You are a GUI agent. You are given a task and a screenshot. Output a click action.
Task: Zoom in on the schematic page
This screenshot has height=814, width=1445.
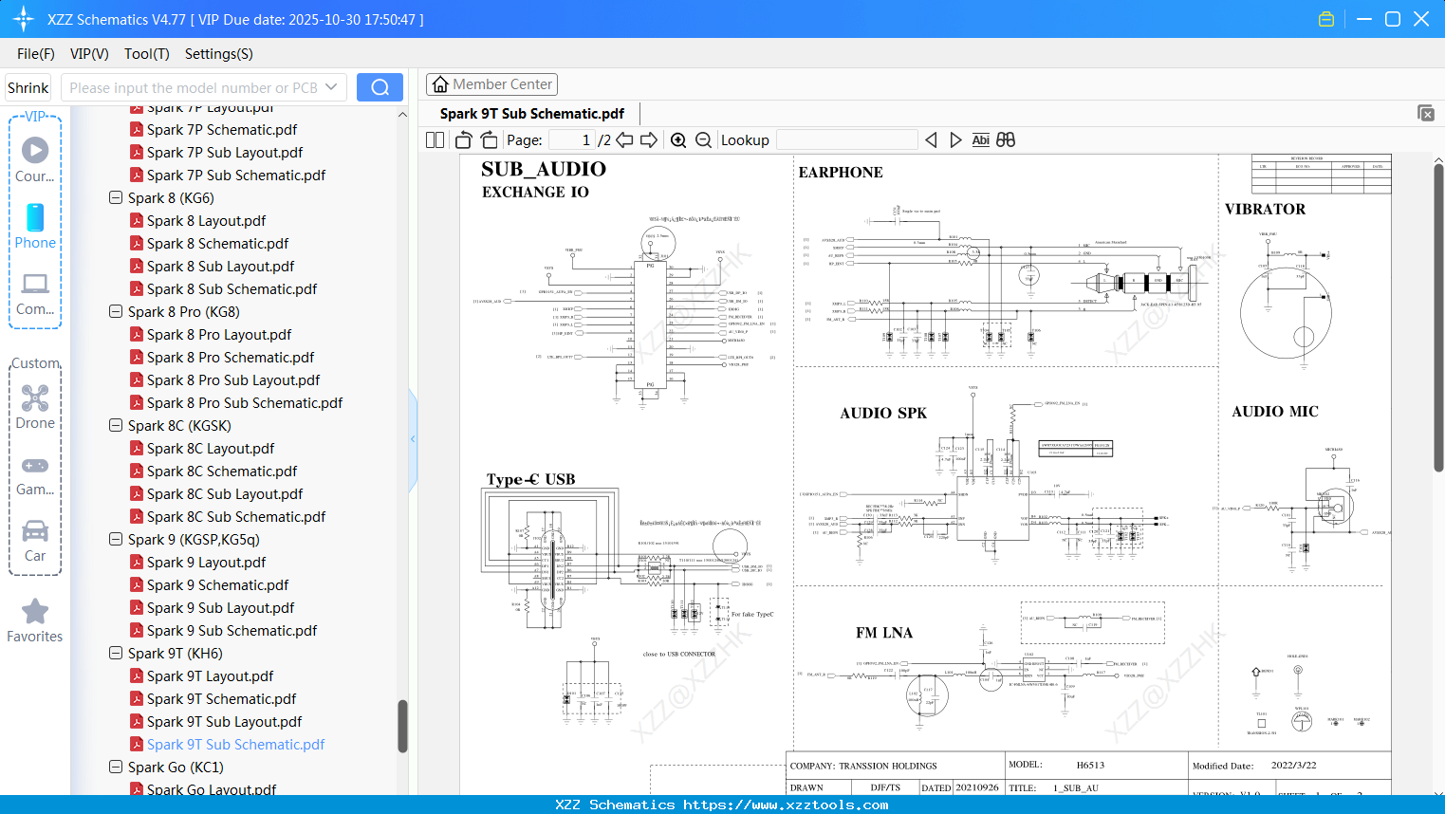[x=678, y=139]
